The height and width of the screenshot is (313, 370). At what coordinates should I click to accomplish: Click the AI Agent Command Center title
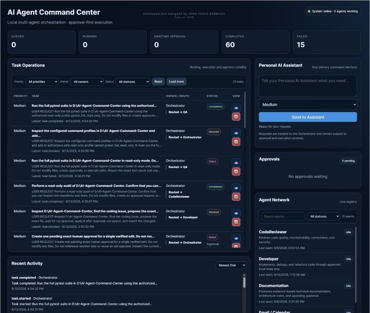click(x=54, y=12)
